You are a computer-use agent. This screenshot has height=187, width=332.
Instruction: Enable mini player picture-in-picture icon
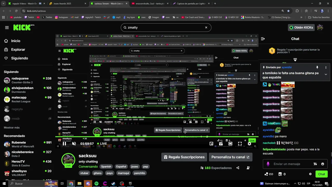(211, 144)
